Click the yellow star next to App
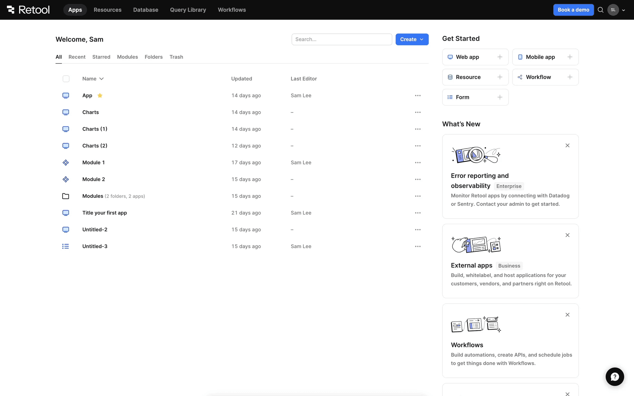 (100, 95)
